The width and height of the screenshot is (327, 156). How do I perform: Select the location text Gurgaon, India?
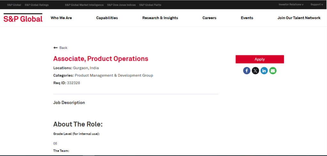[x=86, y=68]
